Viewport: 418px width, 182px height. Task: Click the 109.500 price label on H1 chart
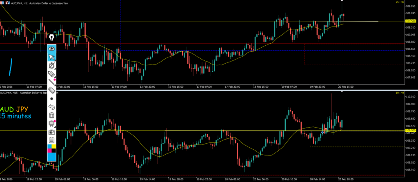[x=410, y=21]
